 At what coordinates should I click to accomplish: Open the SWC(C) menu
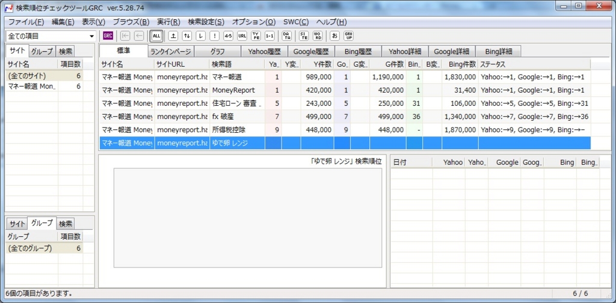click(296, 22)
